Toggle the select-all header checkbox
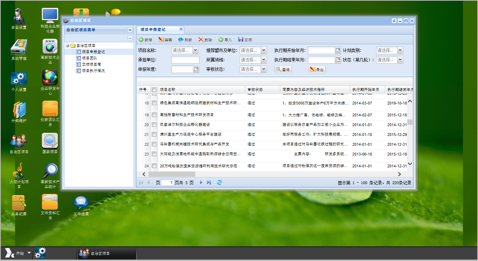478x261 pixels. pos(154,90)
